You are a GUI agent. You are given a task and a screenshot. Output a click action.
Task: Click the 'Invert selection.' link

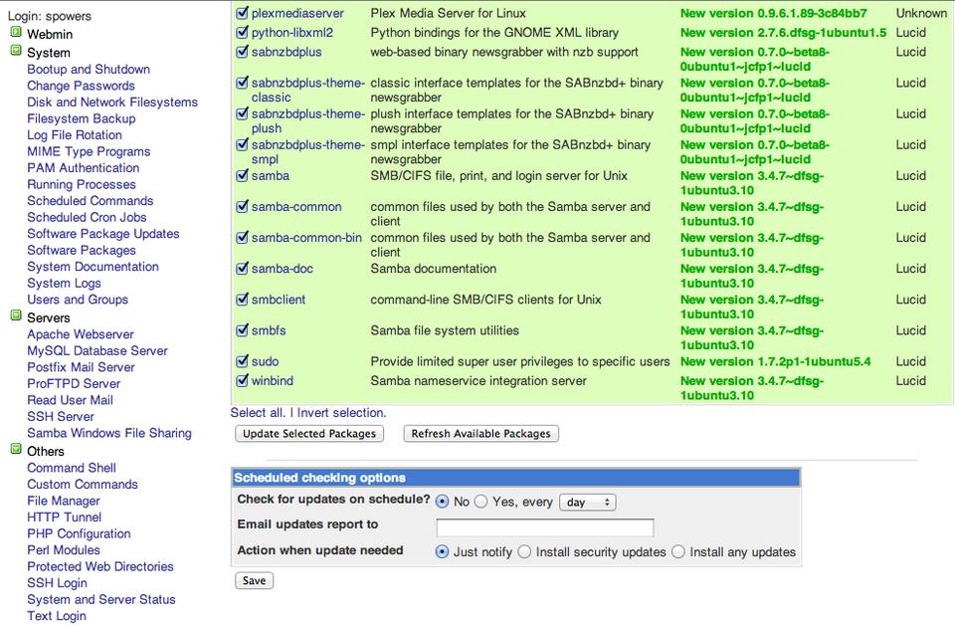click(341, 413)
